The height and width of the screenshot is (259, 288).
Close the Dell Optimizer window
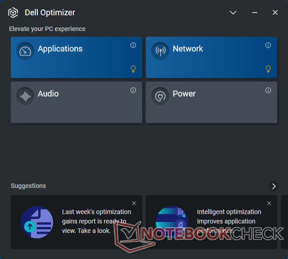pyautogui.click(x=275, y=13)
